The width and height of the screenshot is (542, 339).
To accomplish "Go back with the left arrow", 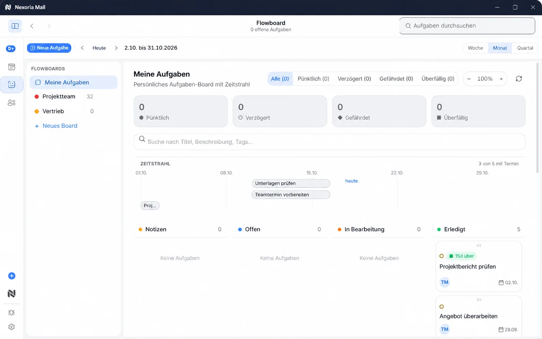I will tap(32, 26).
